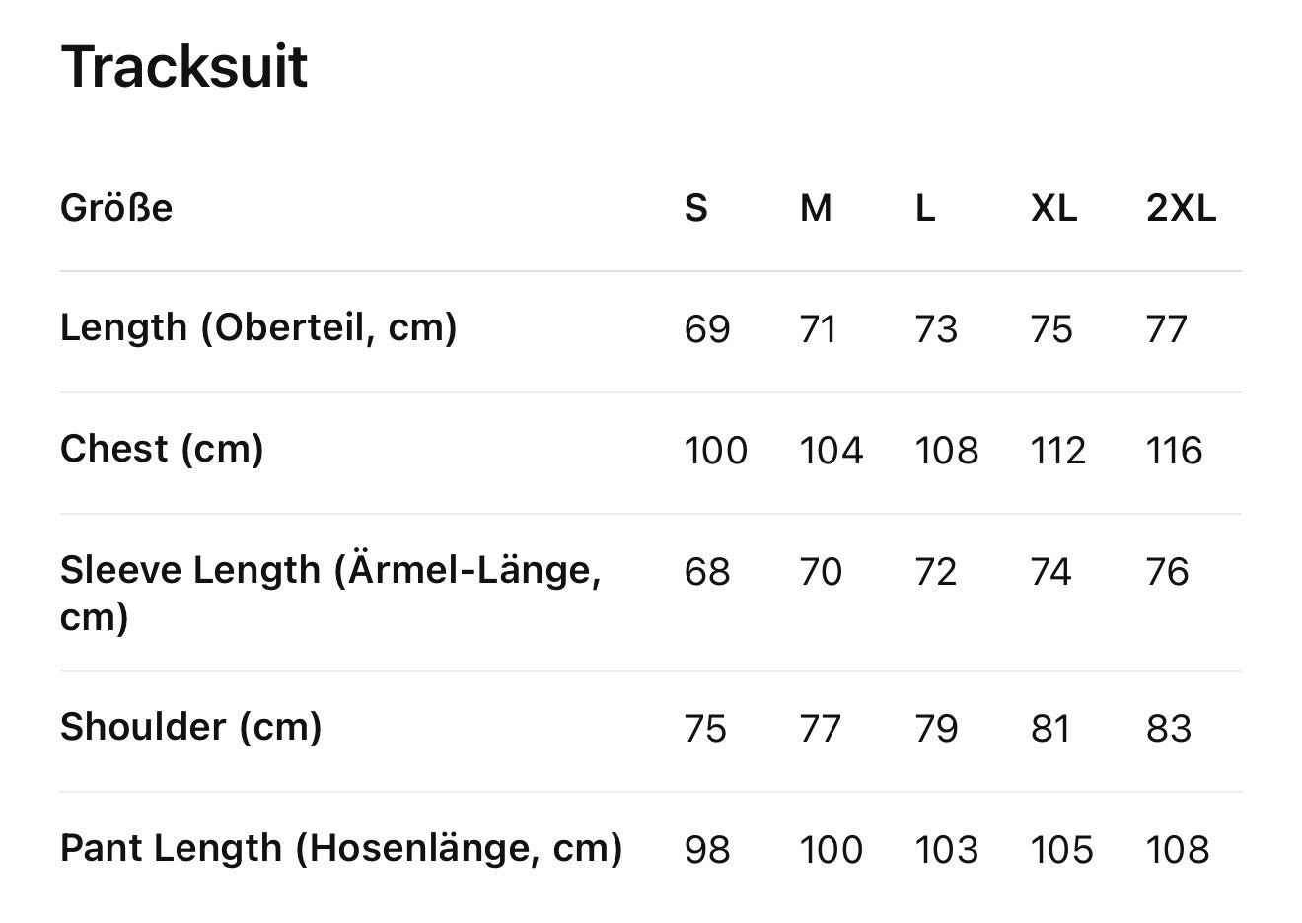Select the L size column header
This screenshot has height=923, width=1302.
click(x=924, y=208)
